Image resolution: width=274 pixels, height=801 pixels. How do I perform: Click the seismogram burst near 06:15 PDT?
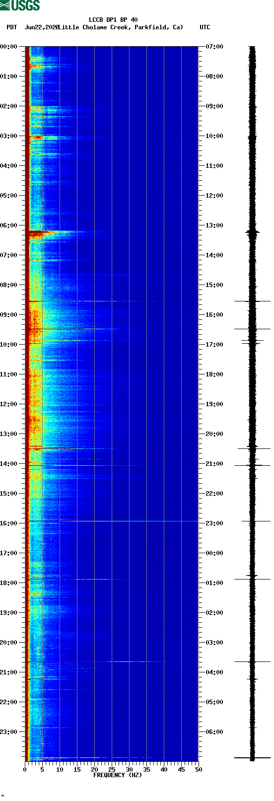click(x=252, y=232)
